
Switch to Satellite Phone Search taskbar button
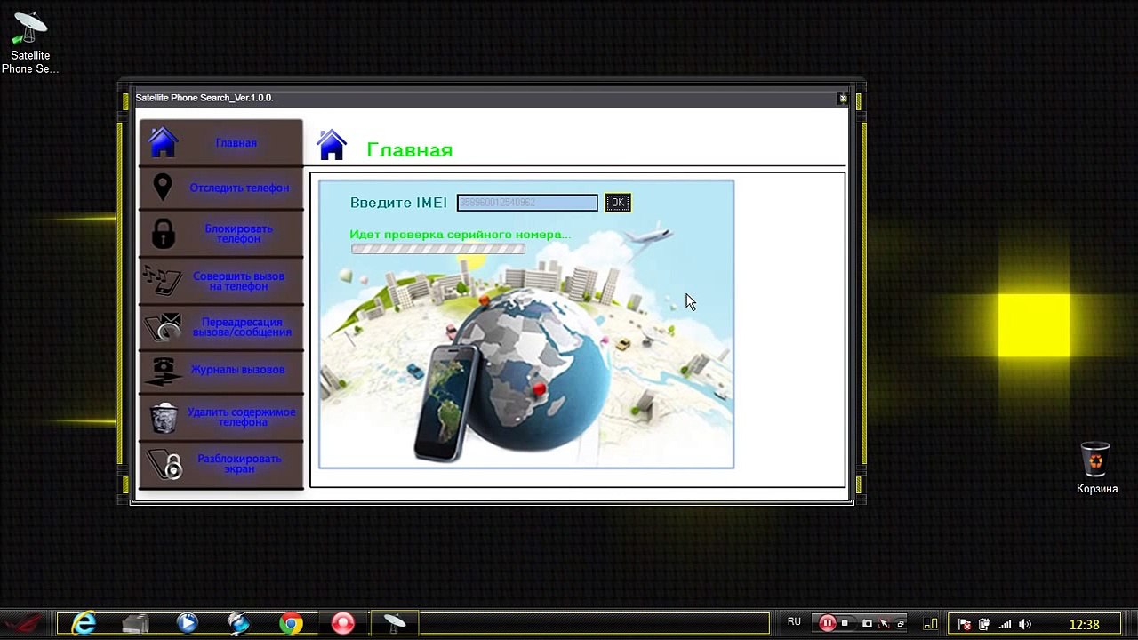(394, 623)
